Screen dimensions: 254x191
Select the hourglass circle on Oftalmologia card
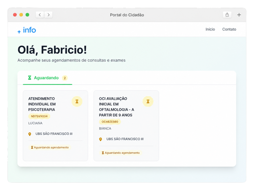coord(148,102)
